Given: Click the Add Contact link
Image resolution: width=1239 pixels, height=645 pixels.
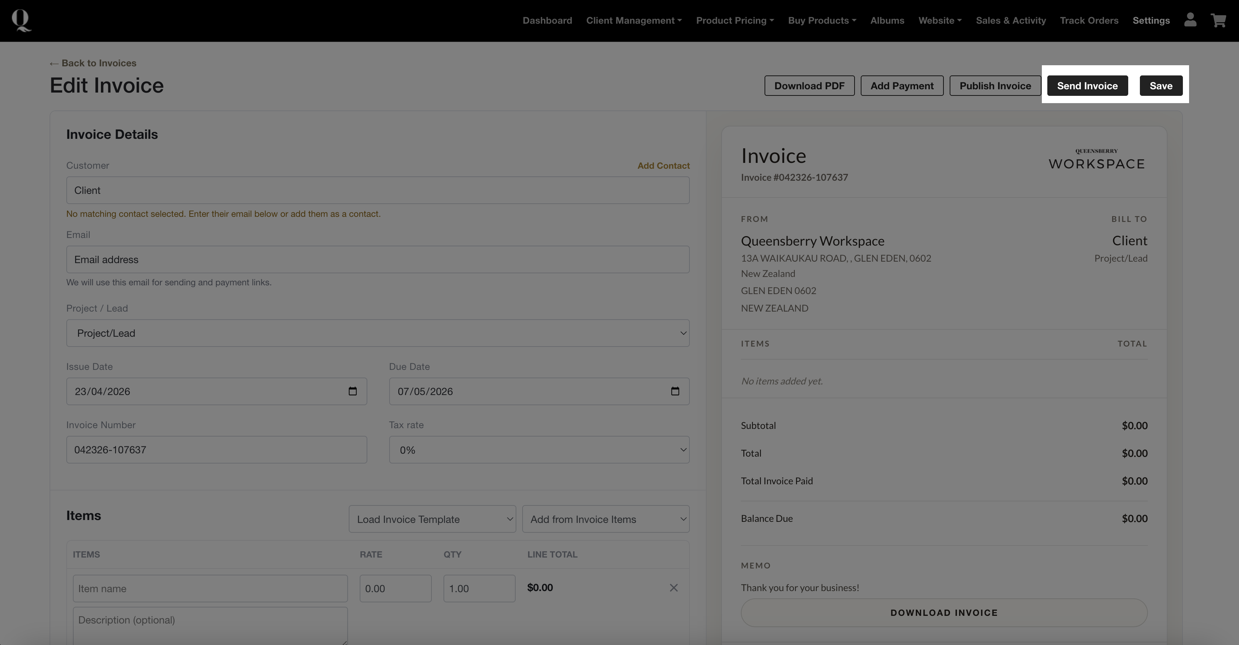Looking at the screenshot, I should click(663, 165).
